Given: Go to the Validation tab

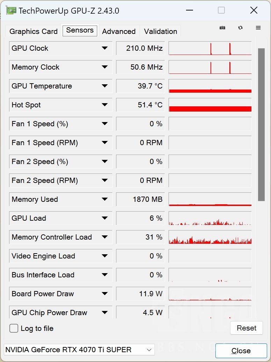Looking at the screenshot, I should (161, 31).
